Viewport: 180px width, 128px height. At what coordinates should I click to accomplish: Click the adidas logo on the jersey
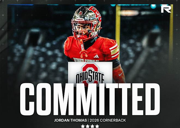point(96,56)
